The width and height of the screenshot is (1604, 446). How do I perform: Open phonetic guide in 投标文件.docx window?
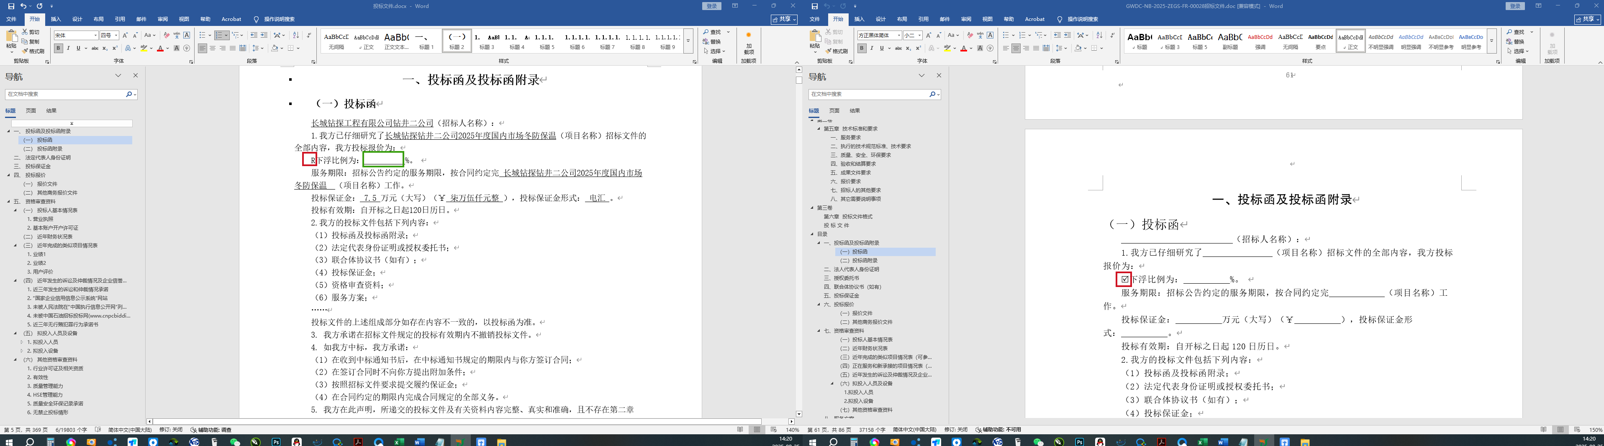pos(176,36)
